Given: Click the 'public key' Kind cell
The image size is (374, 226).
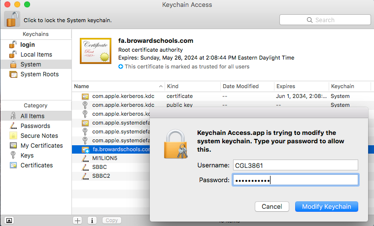Looking at the screenshot, I should point(179,105).
